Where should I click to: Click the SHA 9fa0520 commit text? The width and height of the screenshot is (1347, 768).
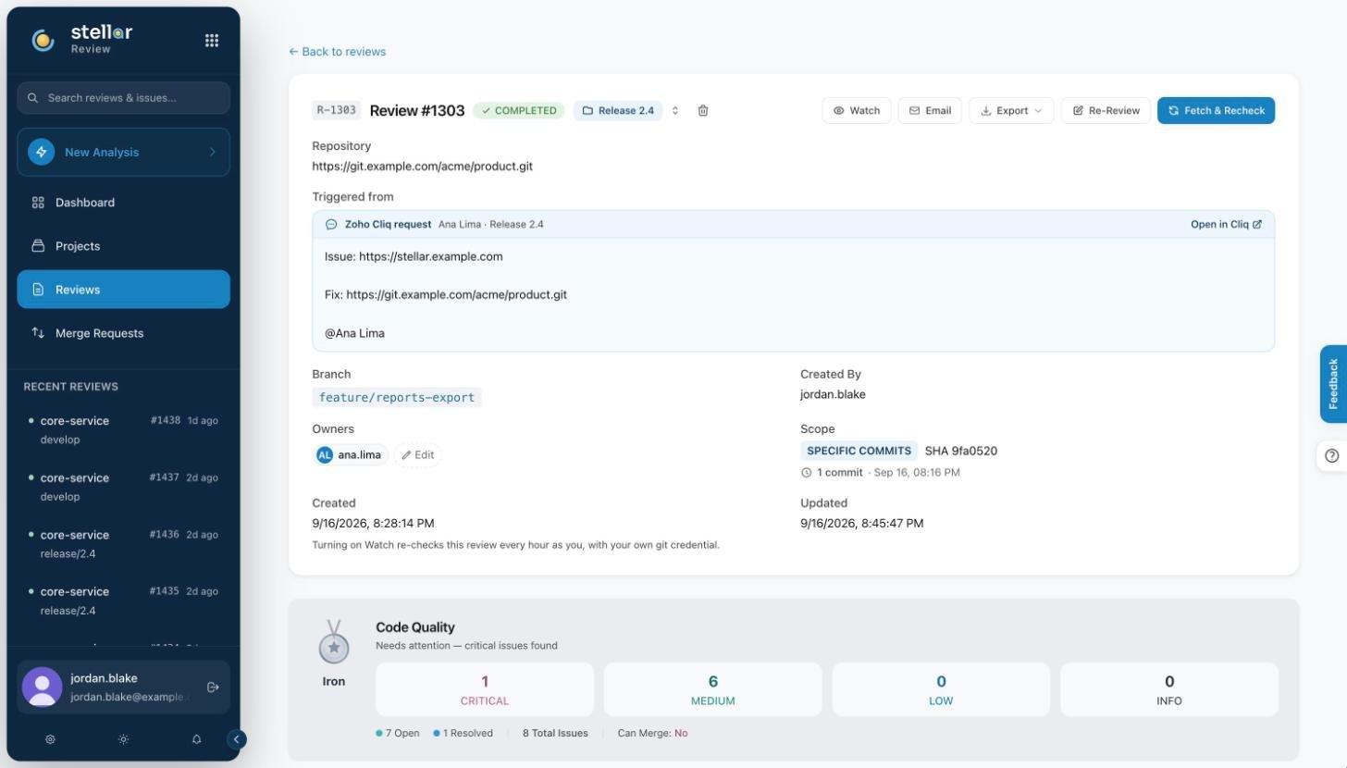(x=961, y=452)
